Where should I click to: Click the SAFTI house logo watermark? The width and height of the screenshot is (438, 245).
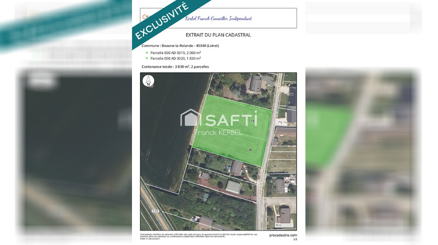(190, 118)
